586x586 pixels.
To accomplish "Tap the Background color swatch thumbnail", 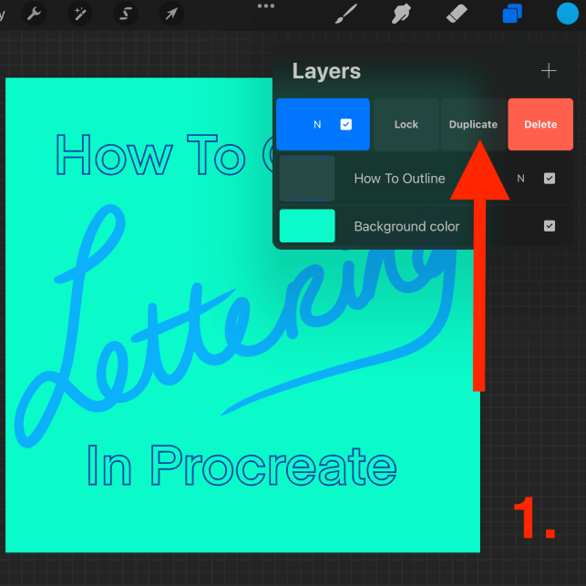I will tap(307, 226).
